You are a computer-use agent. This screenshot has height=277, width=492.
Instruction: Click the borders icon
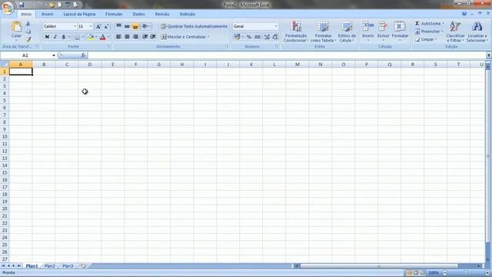(x=77, y=37)
